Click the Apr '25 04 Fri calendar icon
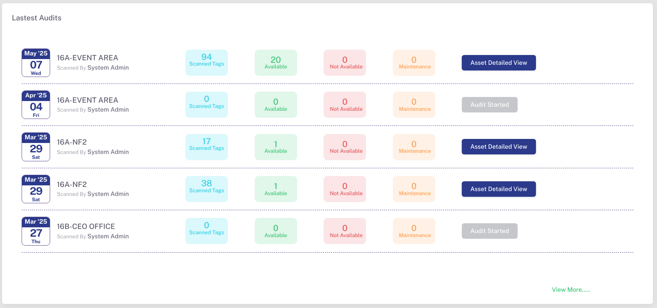Viewport: 657px width, 308px height. click(36, 105)
